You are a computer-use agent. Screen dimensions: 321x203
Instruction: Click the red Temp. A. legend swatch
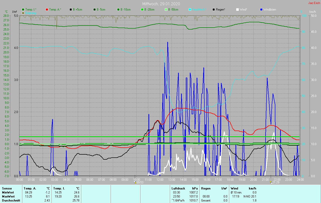pos(47,10)
